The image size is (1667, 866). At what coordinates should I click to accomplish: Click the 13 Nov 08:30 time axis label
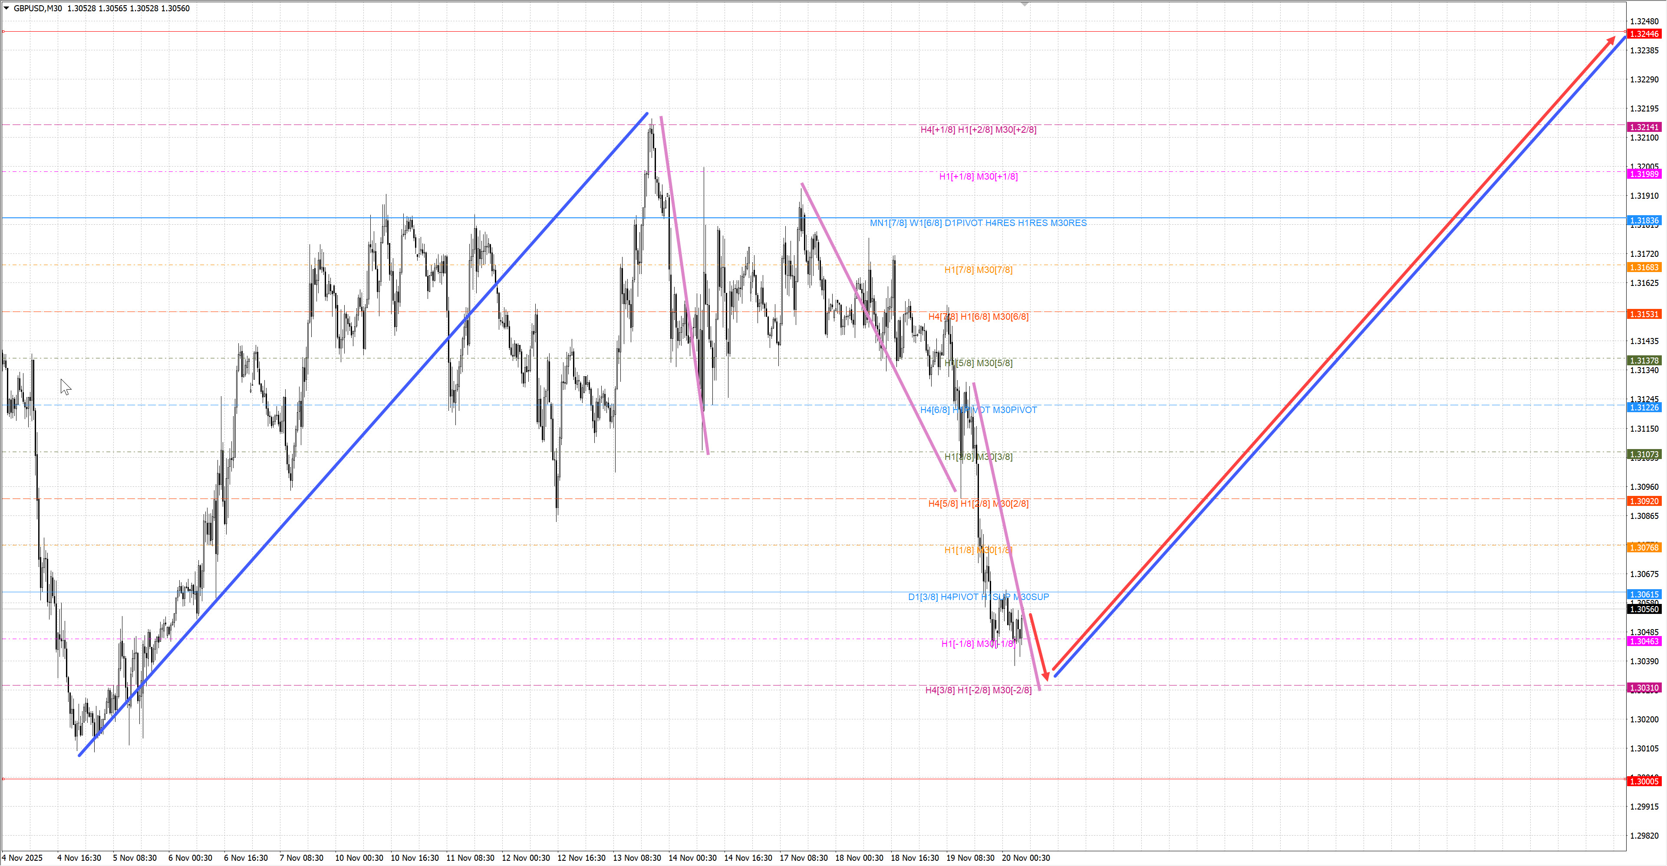(637, 858)
